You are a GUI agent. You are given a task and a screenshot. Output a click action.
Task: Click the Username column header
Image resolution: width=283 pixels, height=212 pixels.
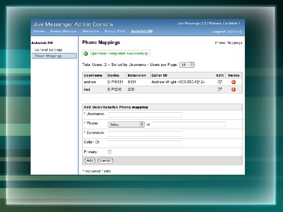(93, 75)
